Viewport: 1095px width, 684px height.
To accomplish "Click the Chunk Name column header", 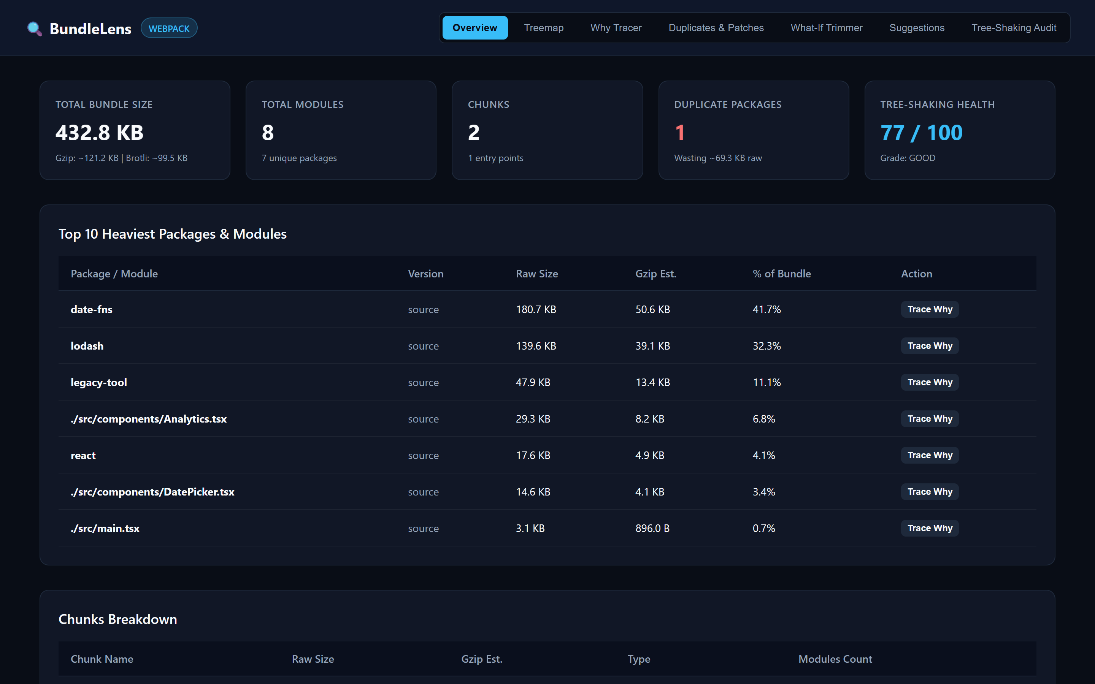I will tap(102, 659).
